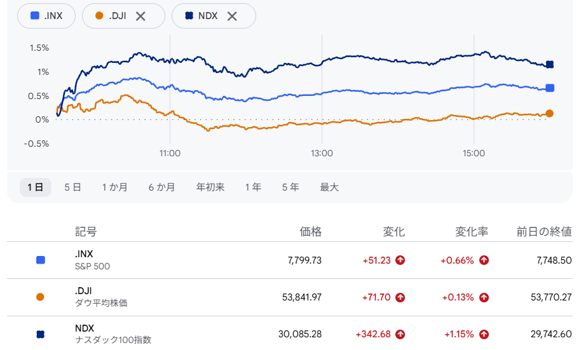Image resolution: width=581 pixels, height=350 pixels.
Task: Click the up-arrow icon beside +1.15%
Action: tap(484, 335)
